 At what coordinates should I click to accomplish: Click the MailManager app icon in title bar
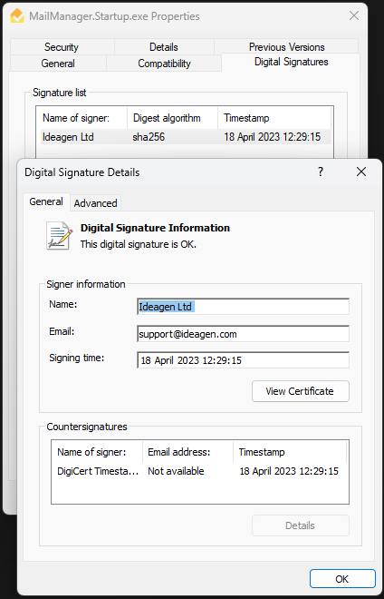point(17,16)
